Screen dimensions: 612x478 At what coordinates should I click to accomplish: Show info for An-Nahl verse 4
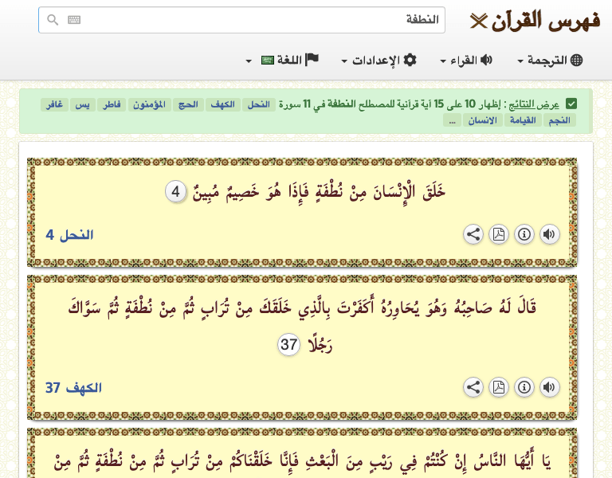point(524,234)
